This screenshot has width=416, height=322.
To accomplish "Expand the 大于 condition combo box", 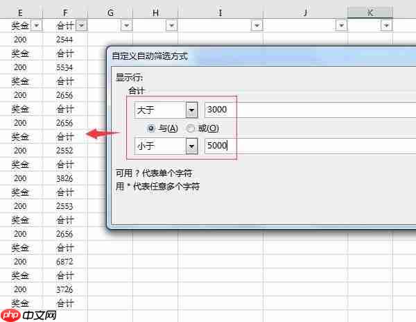I will 191,110.
